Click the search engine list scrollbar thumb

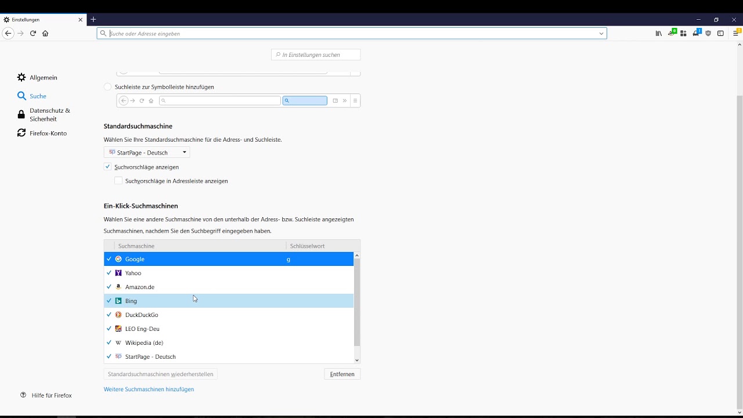coord(357,302)
